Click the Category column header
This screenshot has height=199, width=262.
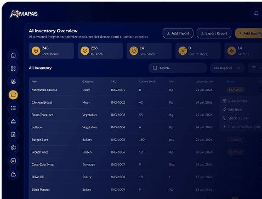[x=88, y=82]
